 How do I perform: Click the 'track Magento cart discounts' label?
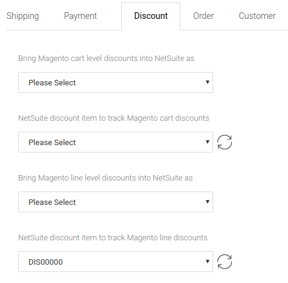[114, 118]
